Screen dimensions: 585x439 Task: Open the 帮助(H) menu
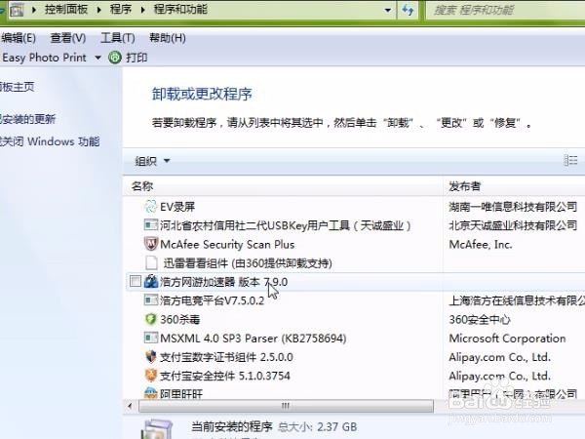(168, 38)
